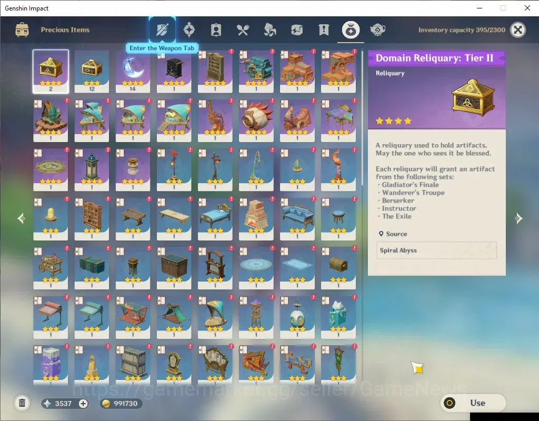Close the inventory with the X button

tap(518, 30)
